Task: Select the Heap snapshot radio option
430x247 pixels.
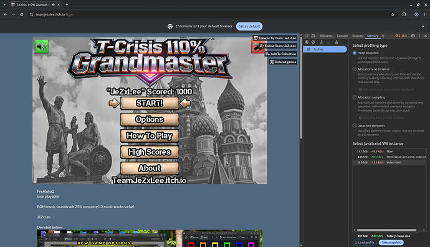Action: [355, 52]
